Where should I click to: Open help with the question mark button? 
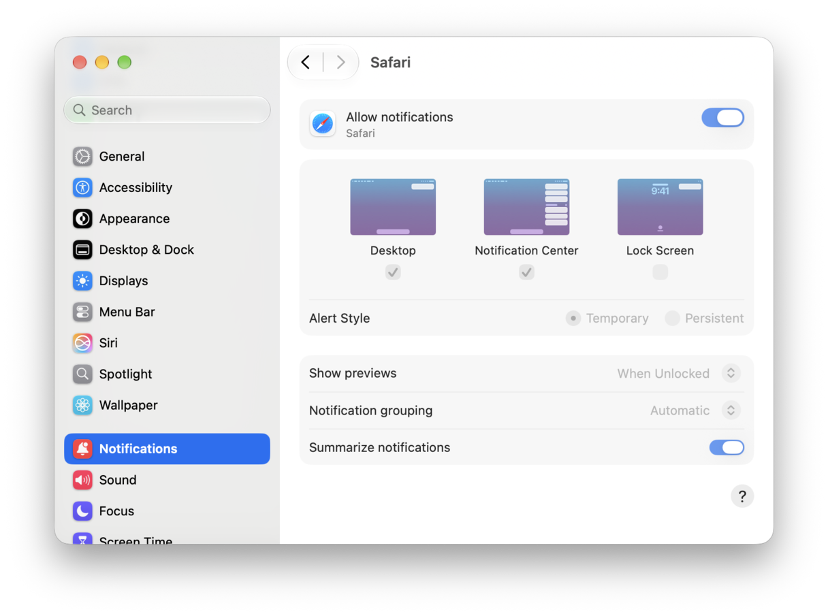point(742,496)
